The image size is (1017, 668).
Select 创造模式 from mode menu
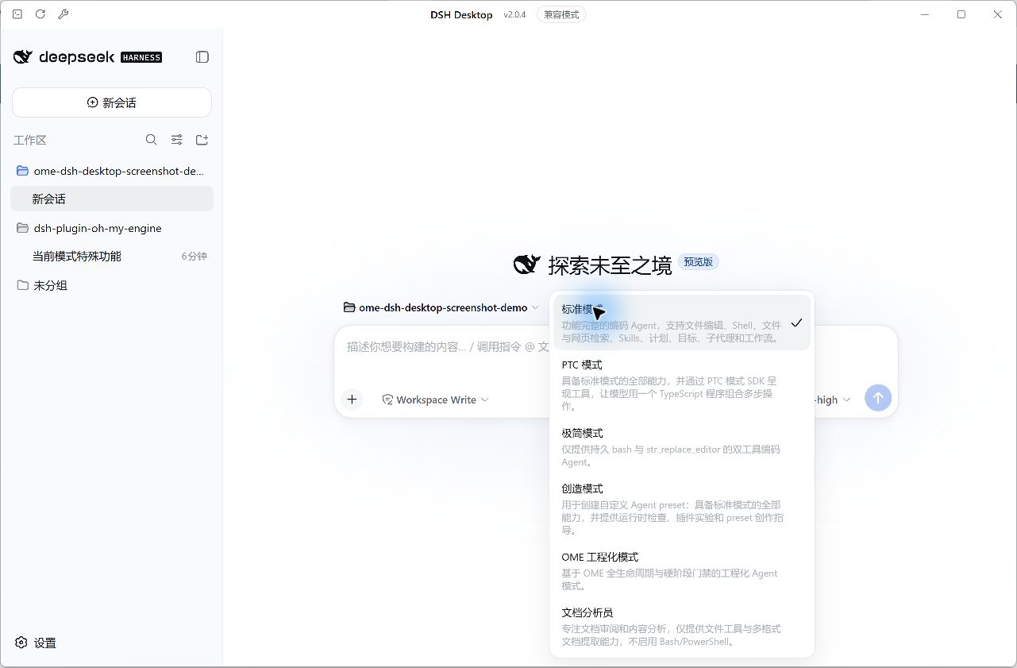coord(682,509)
